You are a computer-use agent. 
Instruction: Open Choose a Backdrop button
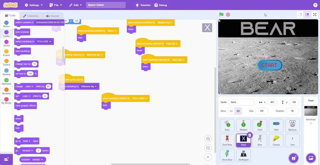(311, 158)
